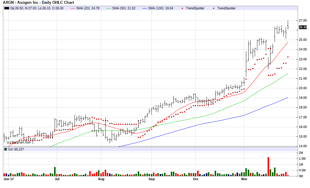Click the highlighted 26.30 current price tag

click(x=303, y=27)
